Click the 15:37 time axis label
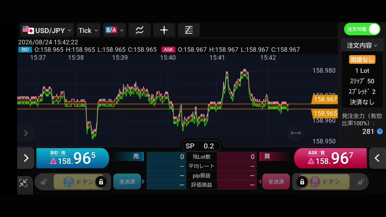The image size is (386, 217). (38, 57)
